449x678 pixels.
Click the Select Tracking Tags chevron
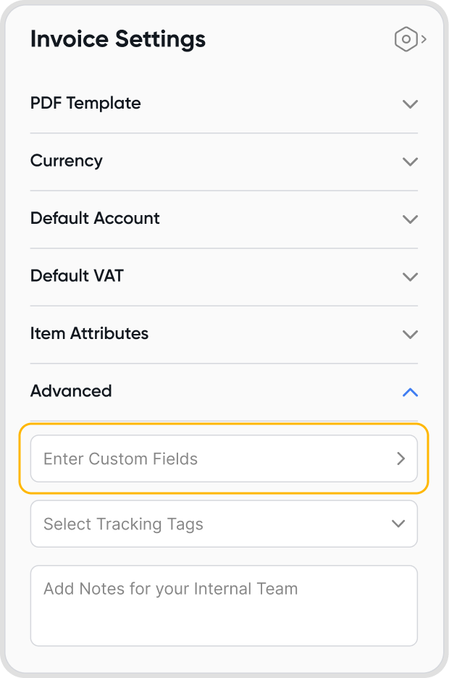(398, 524)
